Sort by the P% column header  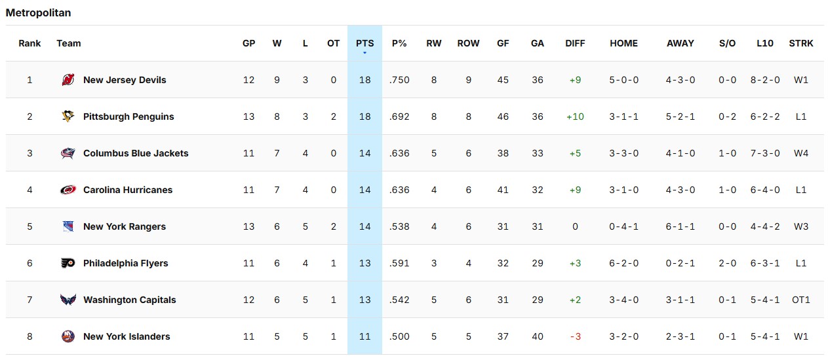click(399, 43)
